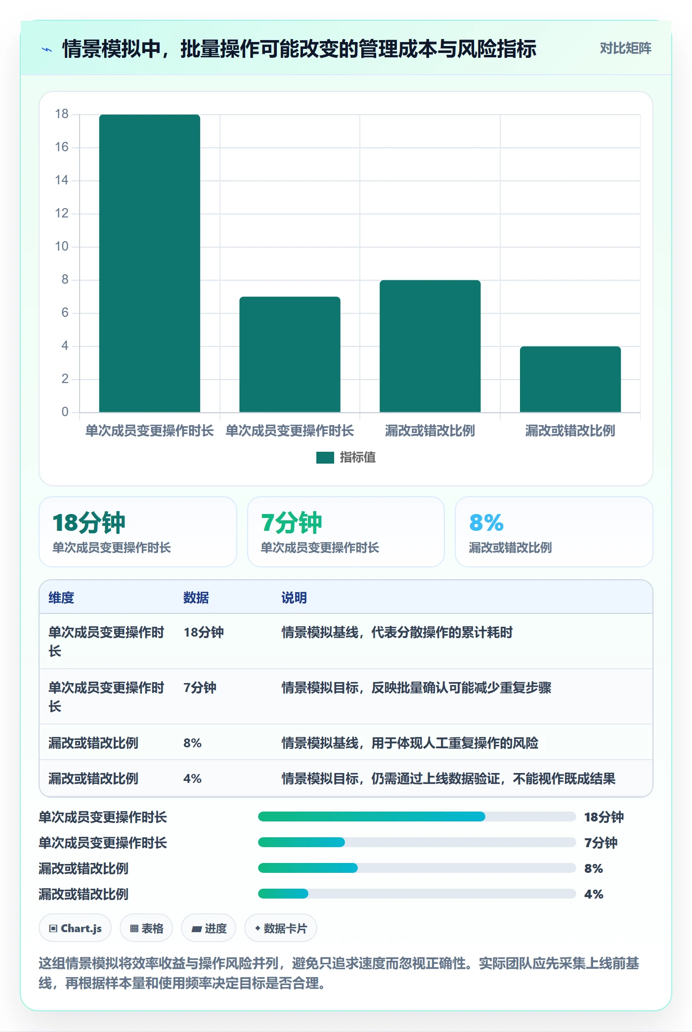
Task: Select the 18分钟 cell in the table
Action: pyautogui.click(x=204, y=633)
